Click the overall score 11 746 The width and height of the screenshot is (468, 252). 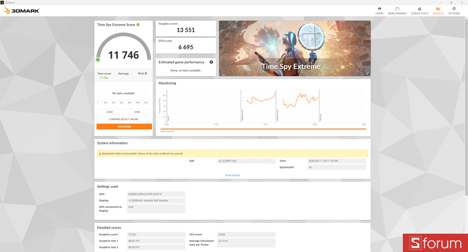coord(123,55)
